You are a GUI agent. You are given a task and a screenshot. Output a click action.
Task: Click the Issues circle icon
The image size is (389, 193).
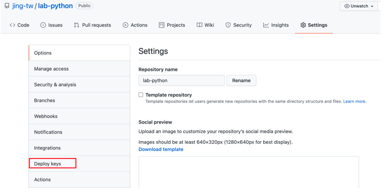tap(43, 25)
